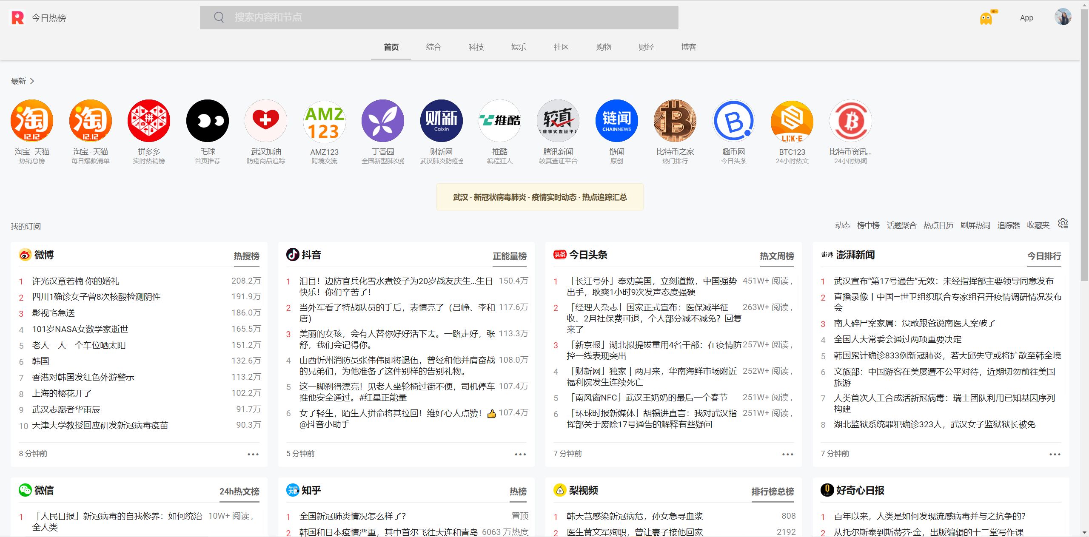Switch to the 综合 tab
Image resolution: width=1089 pixels, height=537 pixels.
(433, 47)
